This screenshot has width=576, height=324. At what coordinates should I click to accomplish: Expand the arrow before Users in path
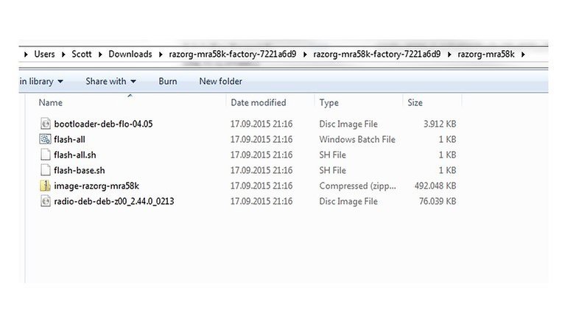tap(26, 54)
